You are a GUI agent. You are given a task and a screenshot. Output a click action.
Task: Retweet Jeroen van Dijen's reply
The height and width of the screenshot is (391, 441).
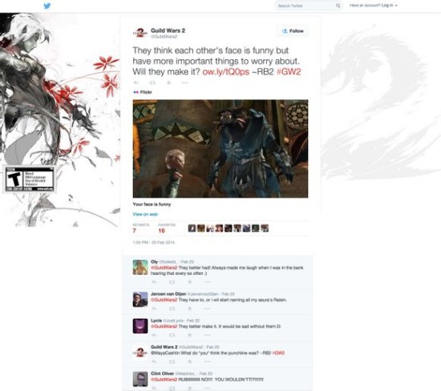coord(172,308)
